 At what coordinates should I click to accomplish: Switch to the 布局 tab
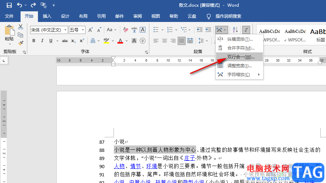pyautogui.click(x=83, y=16)
